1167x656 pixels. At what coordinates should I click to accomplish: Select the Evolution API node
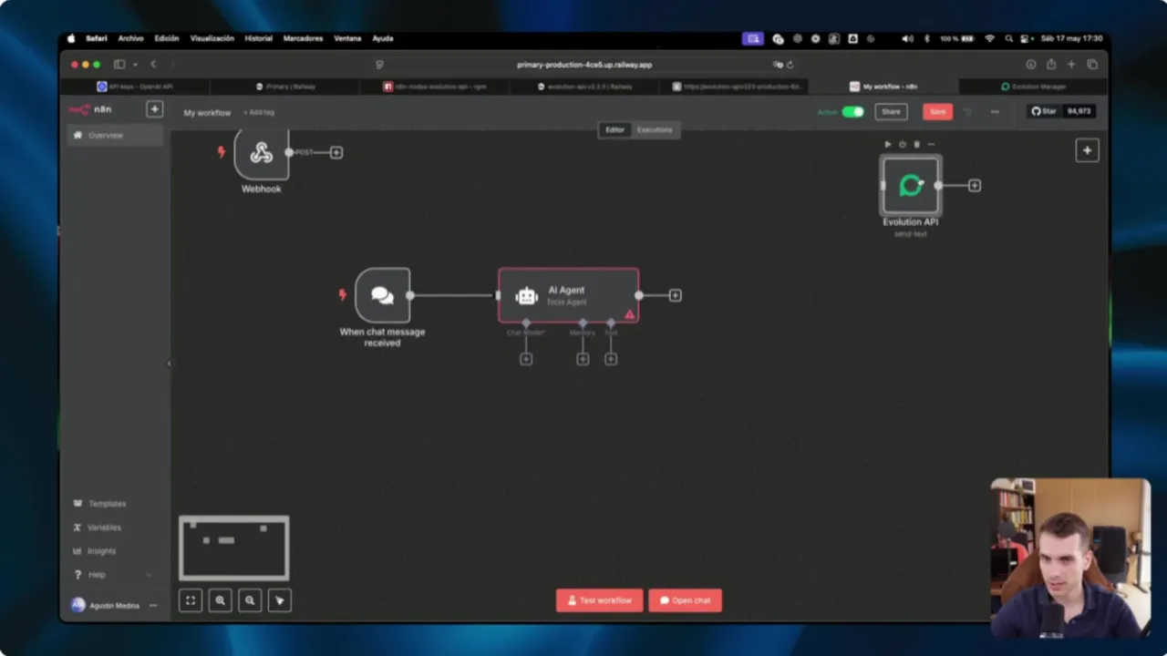click(910, 186)
